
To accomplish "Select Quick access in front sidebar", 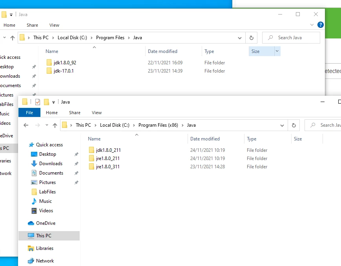I will coord(49,145).
